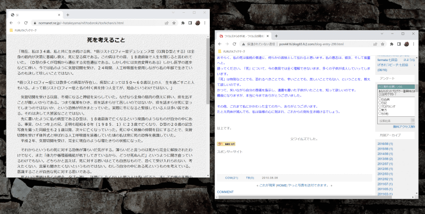Select the 日記 poll radio option

pyautogui.click(x=379, y=102)
